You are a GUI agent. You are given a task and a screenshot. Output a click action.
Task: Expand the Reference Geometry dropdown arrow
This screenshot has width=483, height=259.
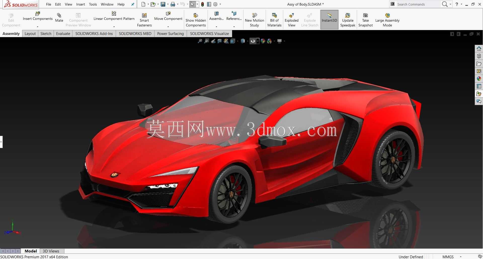click(234, 27)
